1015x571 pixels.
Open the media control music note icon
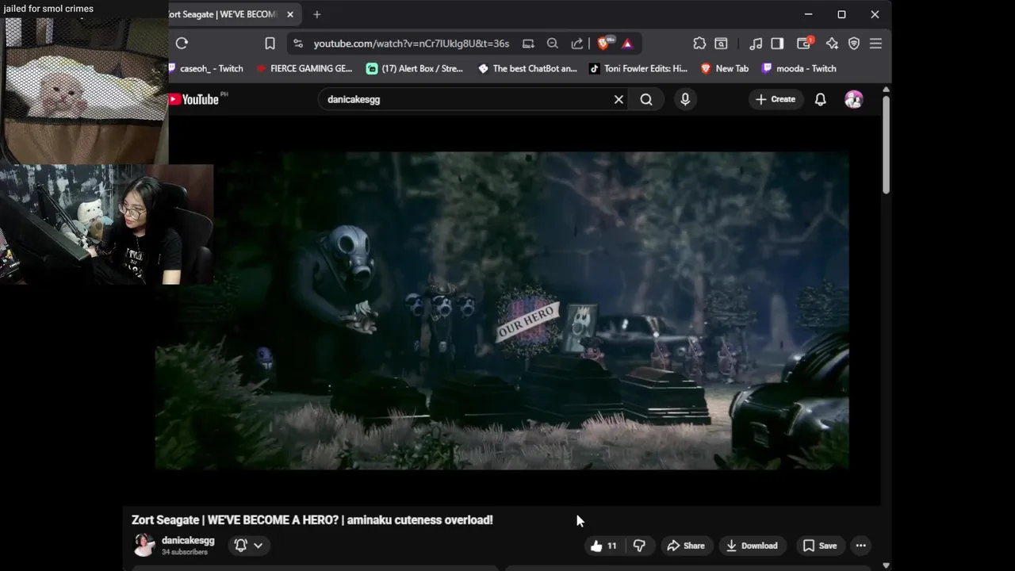tap(756, 44)
